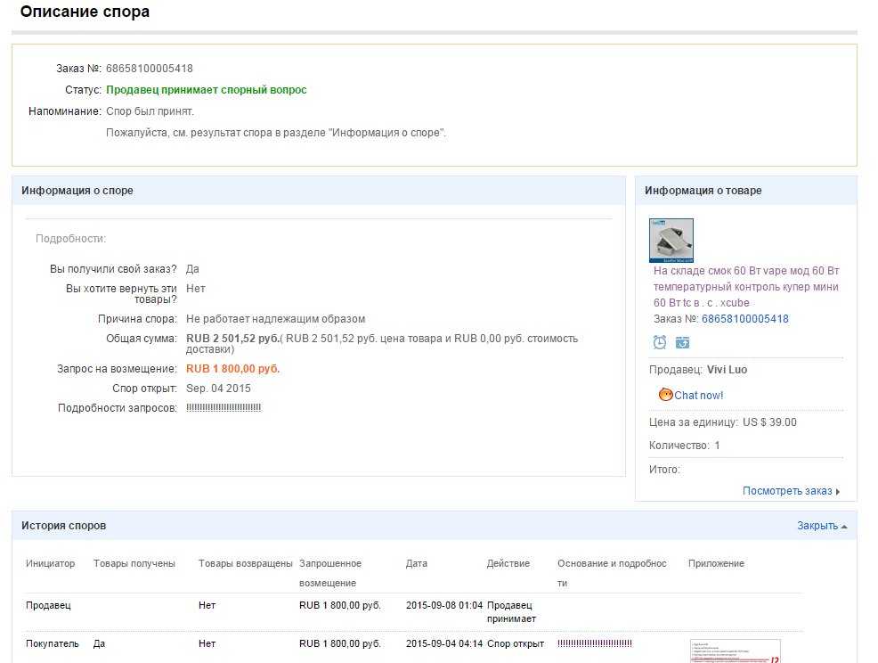Open the Chat now! link
The image size is (878, 663).
click(x=698, y=395)
